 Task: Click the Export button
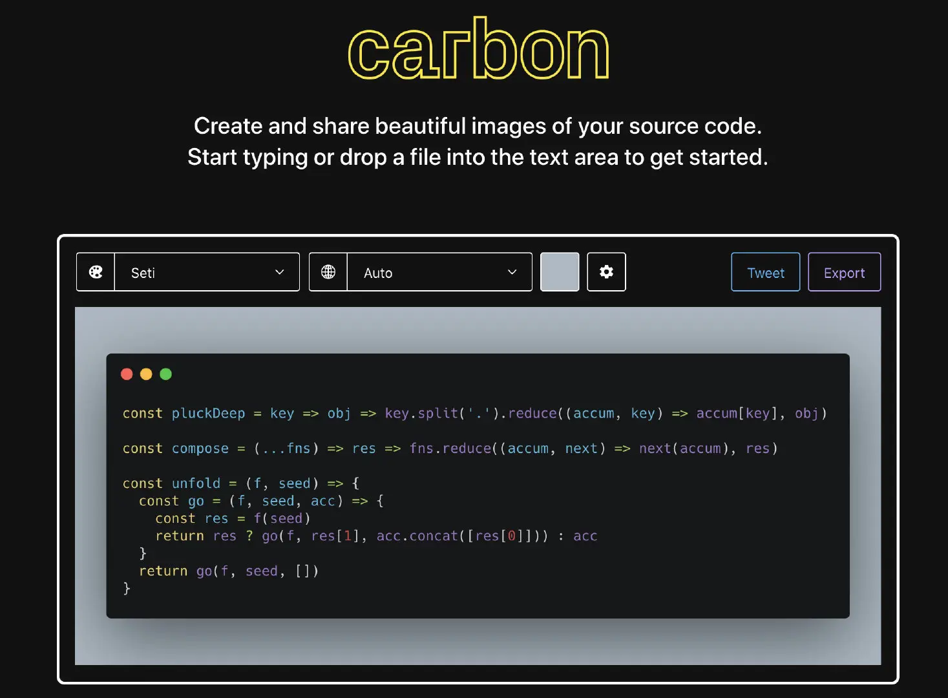click(845, 272)
